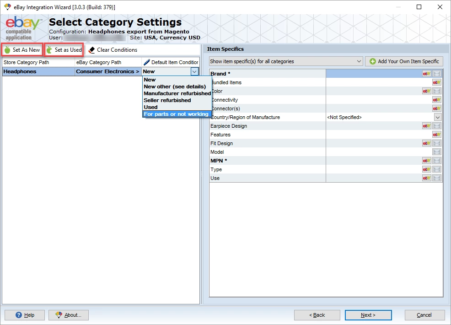451x325 pixels.
Task: Select the Fit Design specific label
Action: point(221,143)
